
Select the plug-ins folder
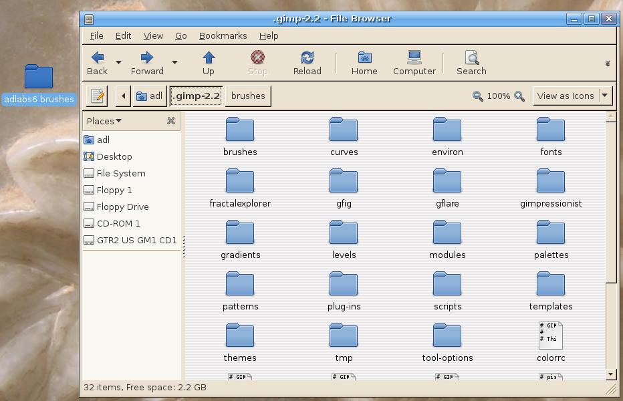(x=344, y=291)
